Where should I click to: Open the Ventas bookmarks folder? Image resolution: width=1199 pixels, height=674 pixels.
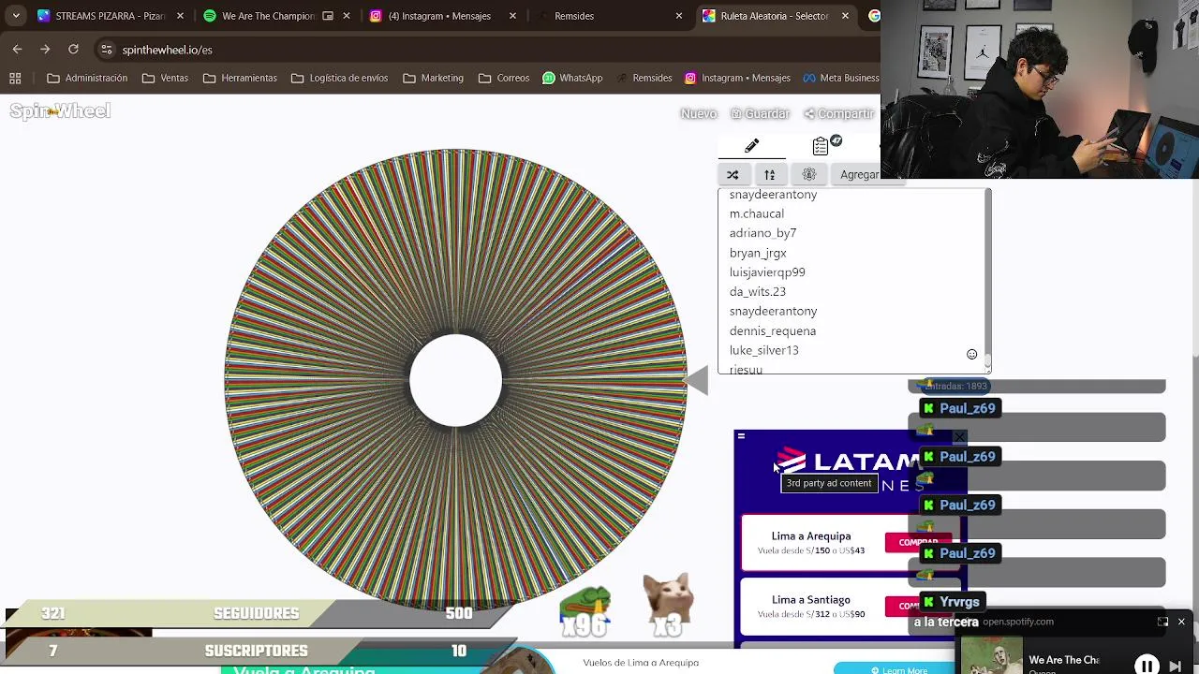[x=165, y=78]
